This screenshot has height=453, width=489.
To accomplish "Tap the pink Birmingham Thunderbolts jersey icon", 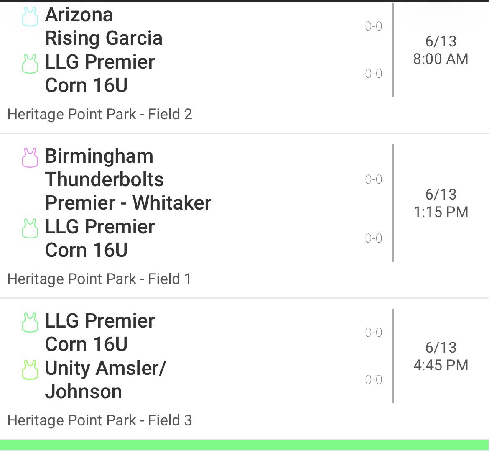I will pyautogui.click(x=30, y=158).
